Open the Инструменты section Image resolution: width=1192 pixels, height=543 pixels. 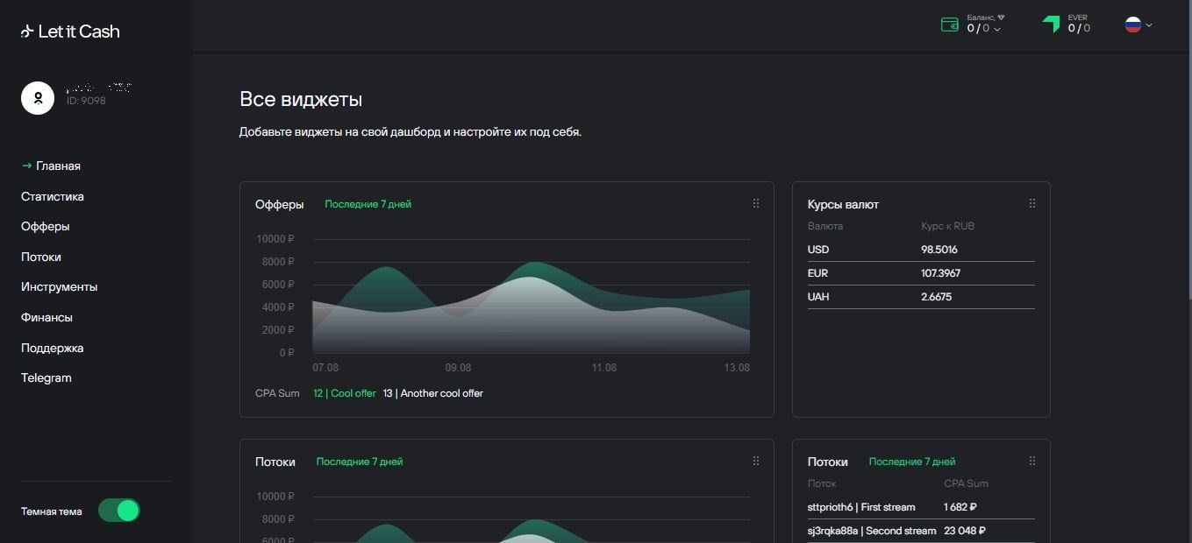click(60, 286)
